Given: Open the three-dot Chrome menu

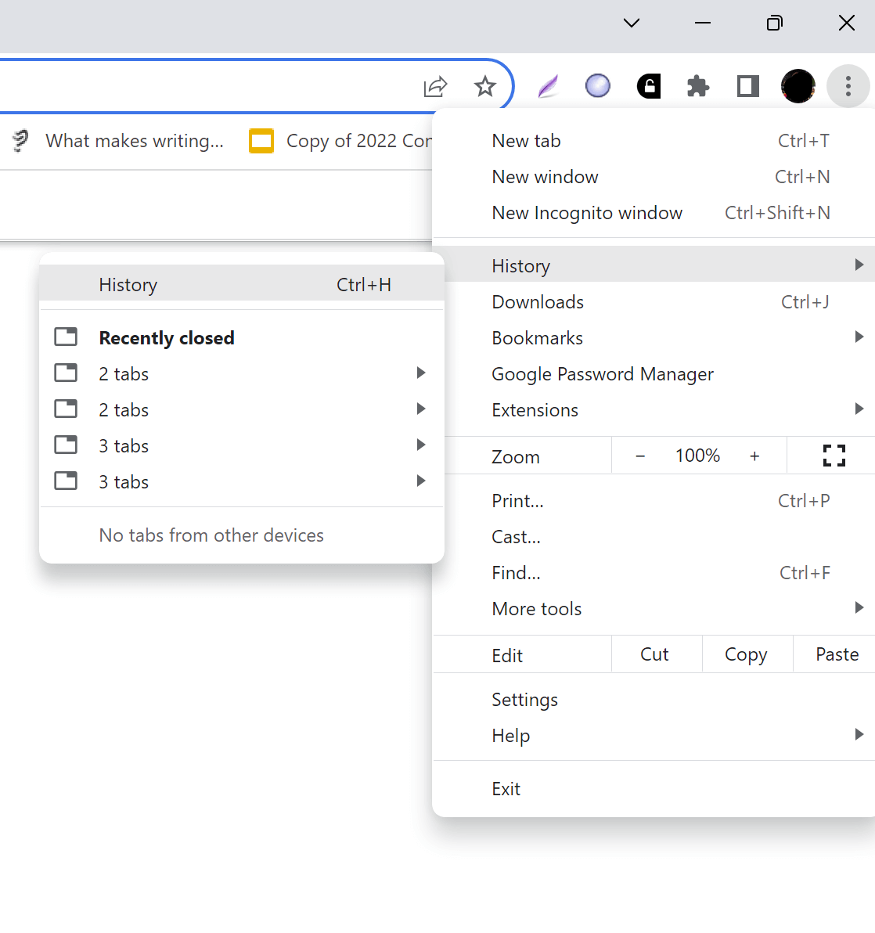Looking at the screenshot, I should 848,86.
